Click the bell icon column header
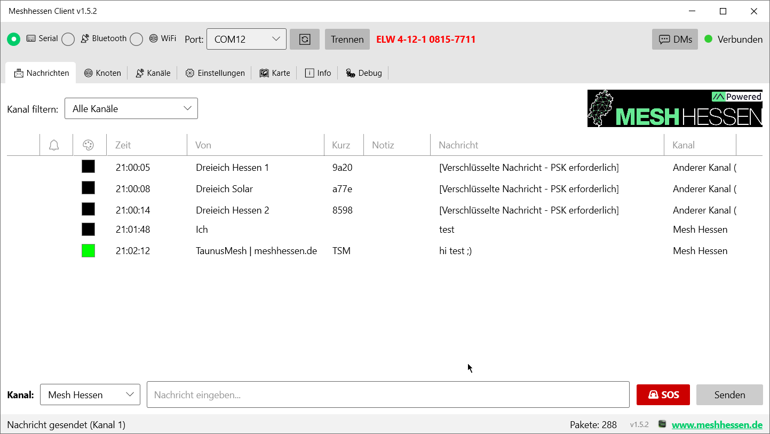The height and width of the screenshot is (434, 770). [x=55, y=145]
